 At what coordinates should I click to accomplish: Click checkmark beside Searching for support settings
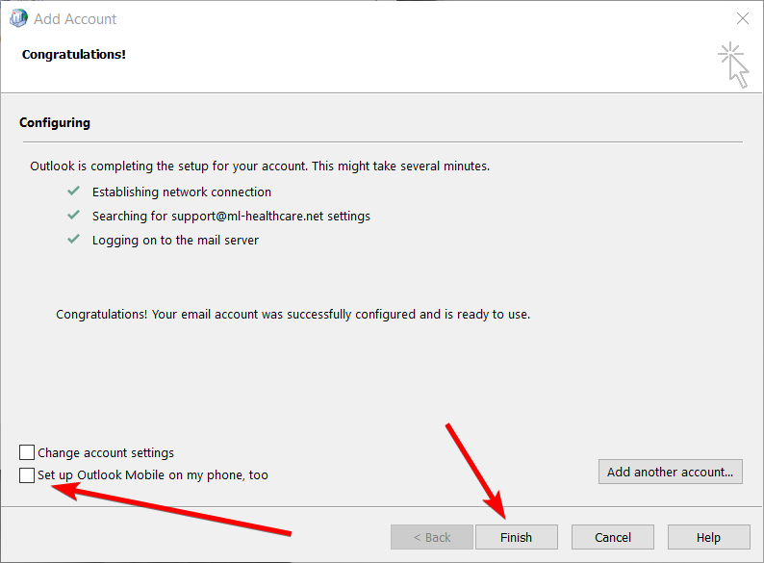[73, 215]
